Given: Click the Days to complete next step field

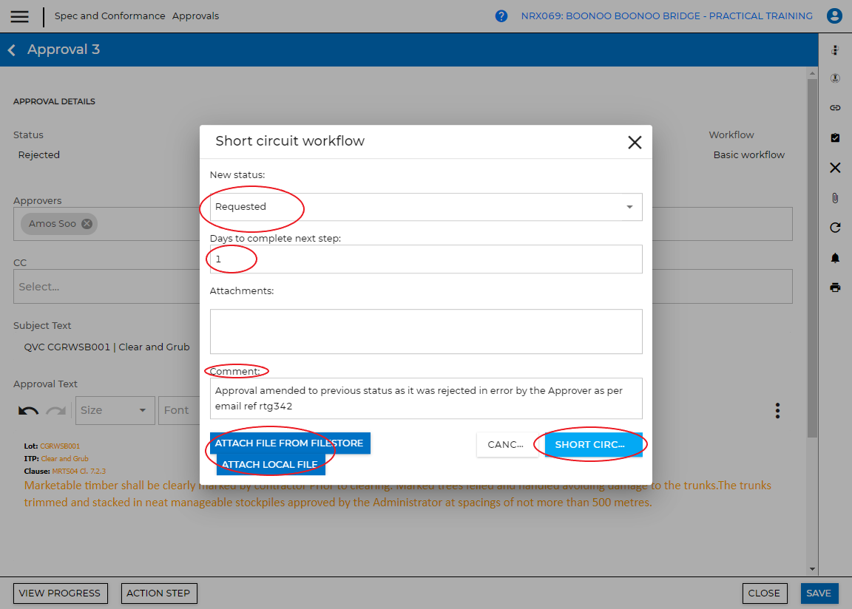Looking at the screenshot, I should [x=426, y=259].
